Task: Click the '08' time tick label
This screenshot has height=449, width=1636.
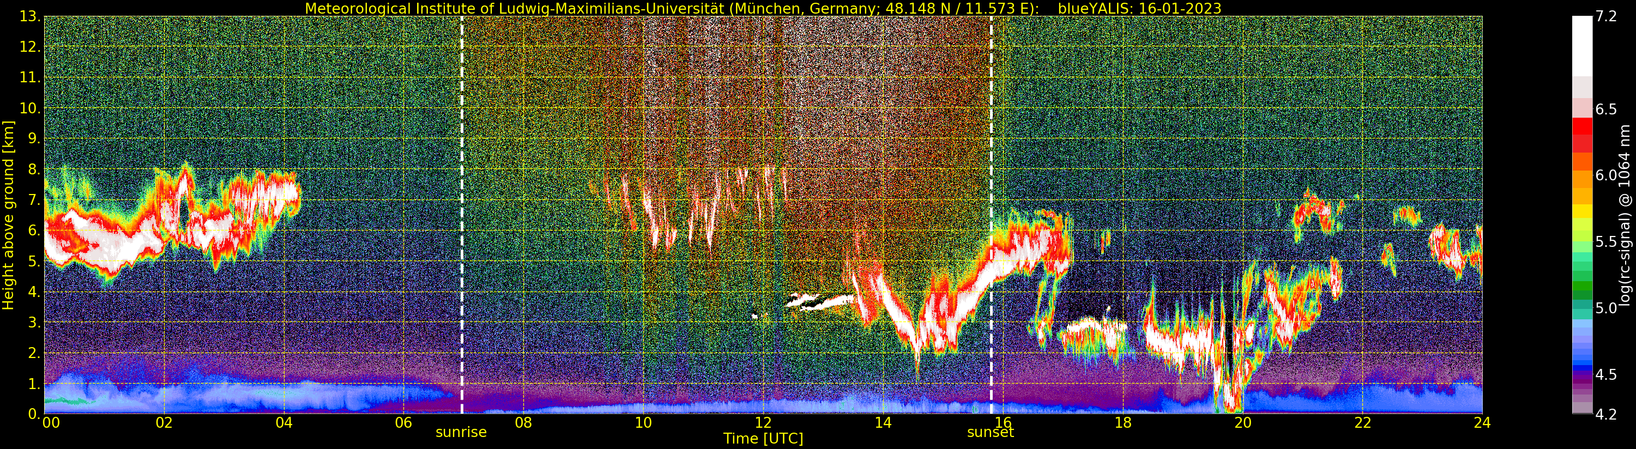Action: coord(523,423)
